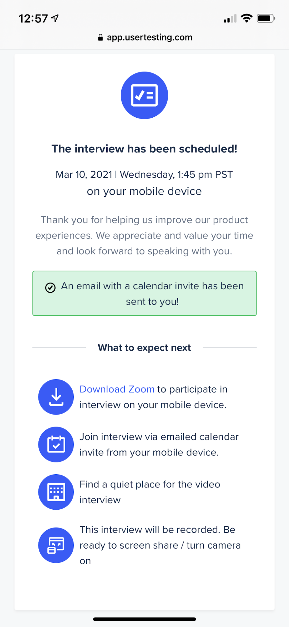Tap the 12:57 clock in status bar
Image resolution: width=289 pixels, height=627 pixels.
(33, 19)
